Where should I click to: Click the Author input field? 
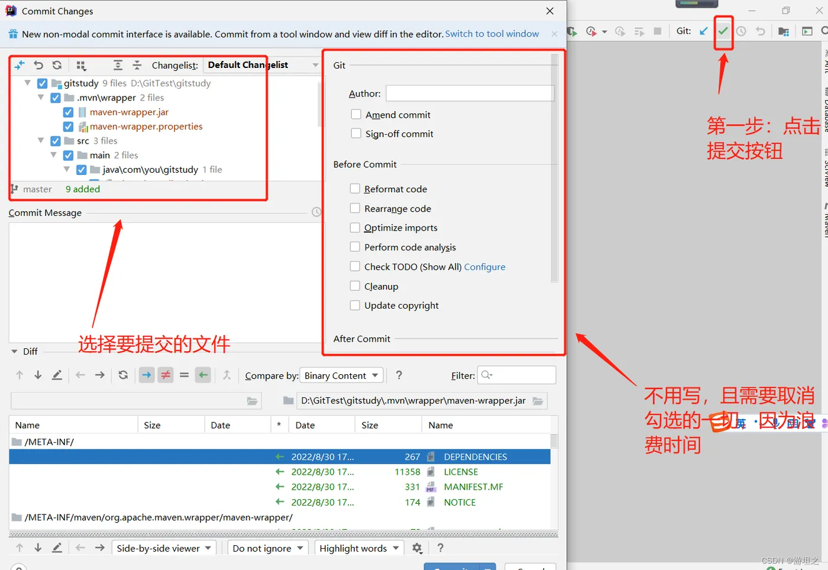coord(470,93)
